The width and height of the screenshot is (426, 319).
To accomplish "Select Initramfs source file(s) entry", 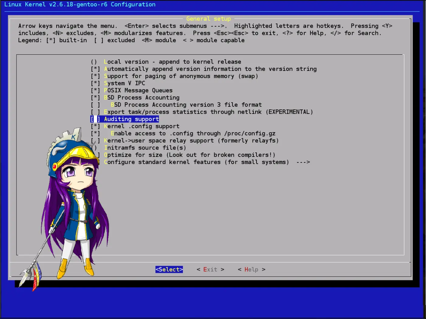I will [x=138, y=148].
